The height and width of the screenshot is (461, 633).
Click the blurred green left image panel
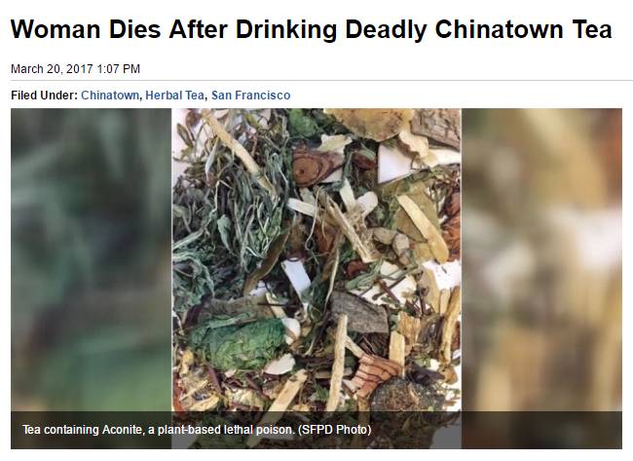click(92, 260)
